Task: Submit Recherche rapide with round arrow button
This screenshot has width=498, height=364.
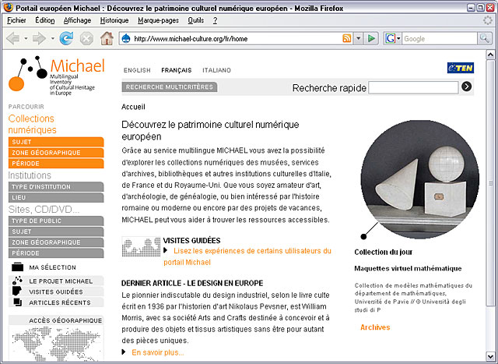Action: click(466, 87)
